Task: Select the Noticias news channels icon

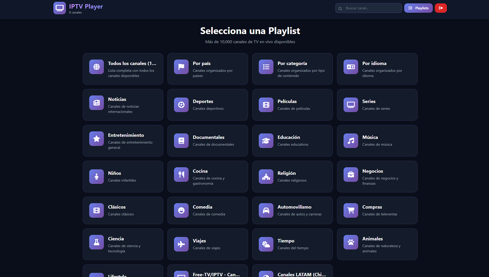Action: [96, 103]
